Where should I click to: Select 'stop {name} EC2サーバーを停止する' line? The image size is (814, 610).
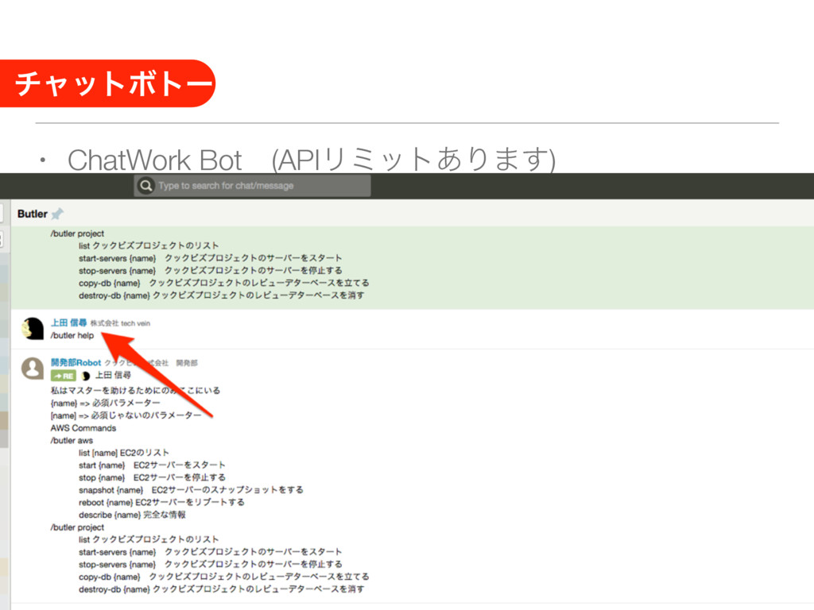pyautogui.click(x=152, y=477)
